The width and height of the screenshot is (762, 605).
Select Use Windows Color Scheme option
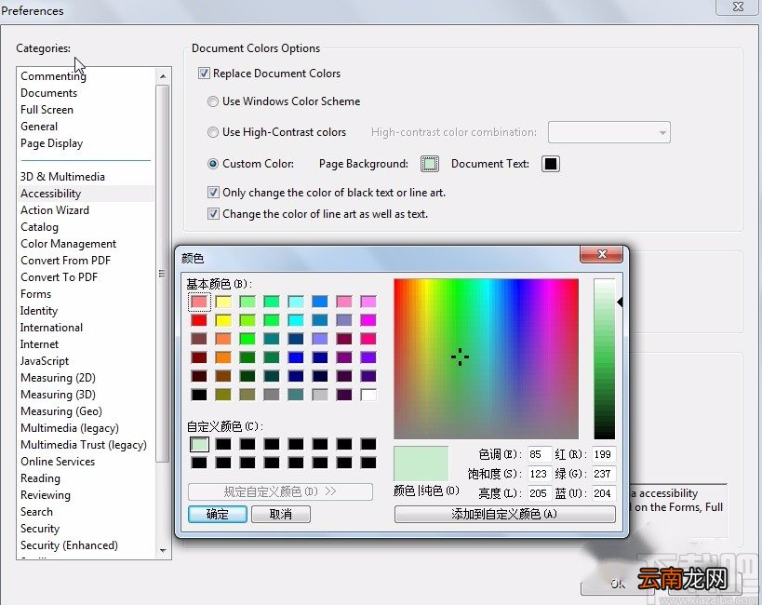point(213,101)
